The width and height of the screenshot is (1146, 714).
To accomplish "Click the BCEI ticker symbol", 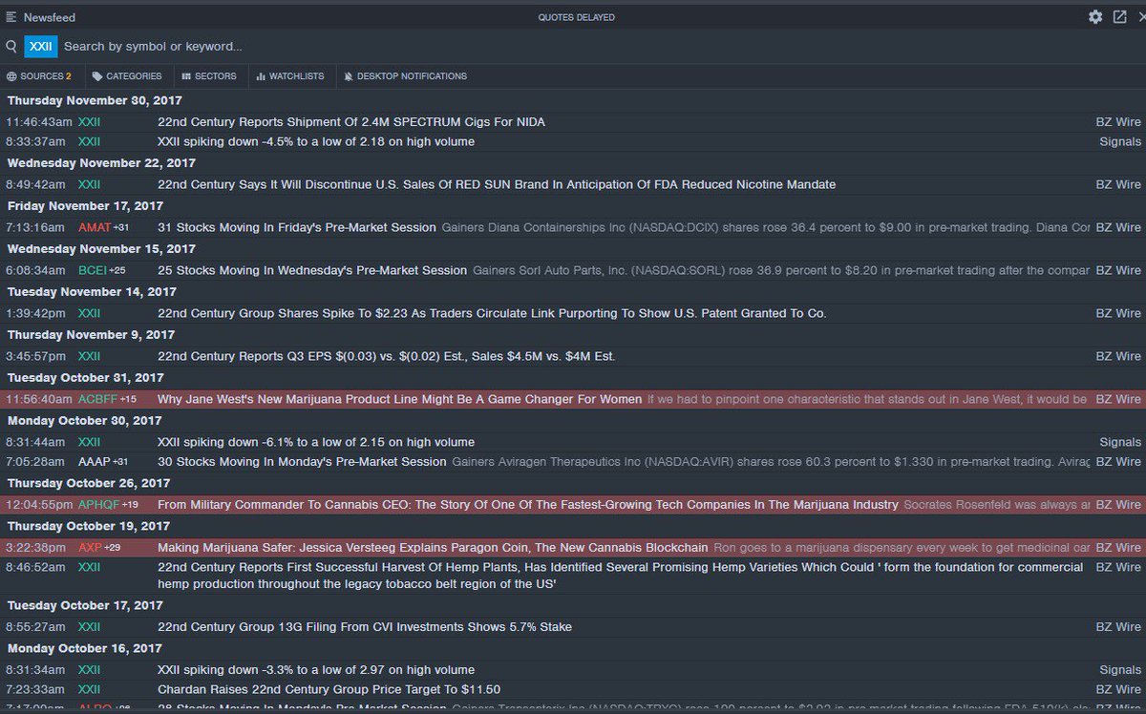I will [93, 270].
